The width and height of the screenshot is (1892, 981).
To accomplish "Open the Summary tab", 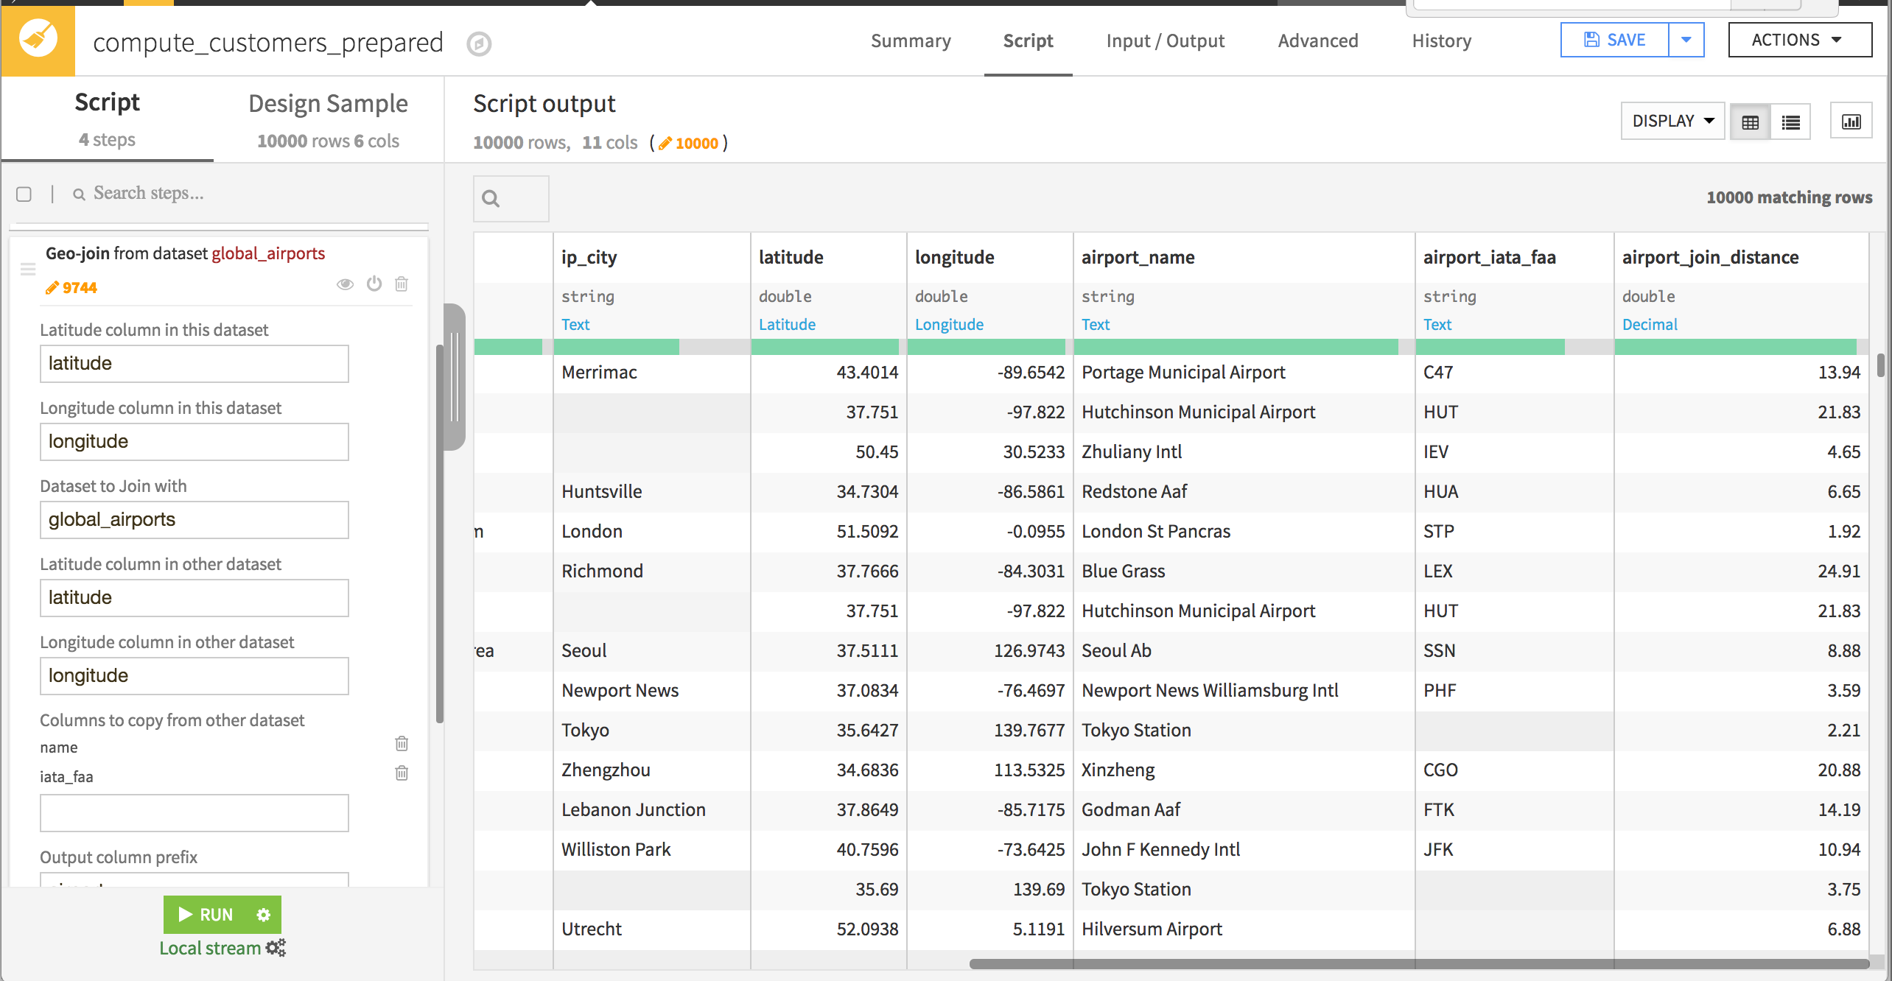I will click(911, 41).
